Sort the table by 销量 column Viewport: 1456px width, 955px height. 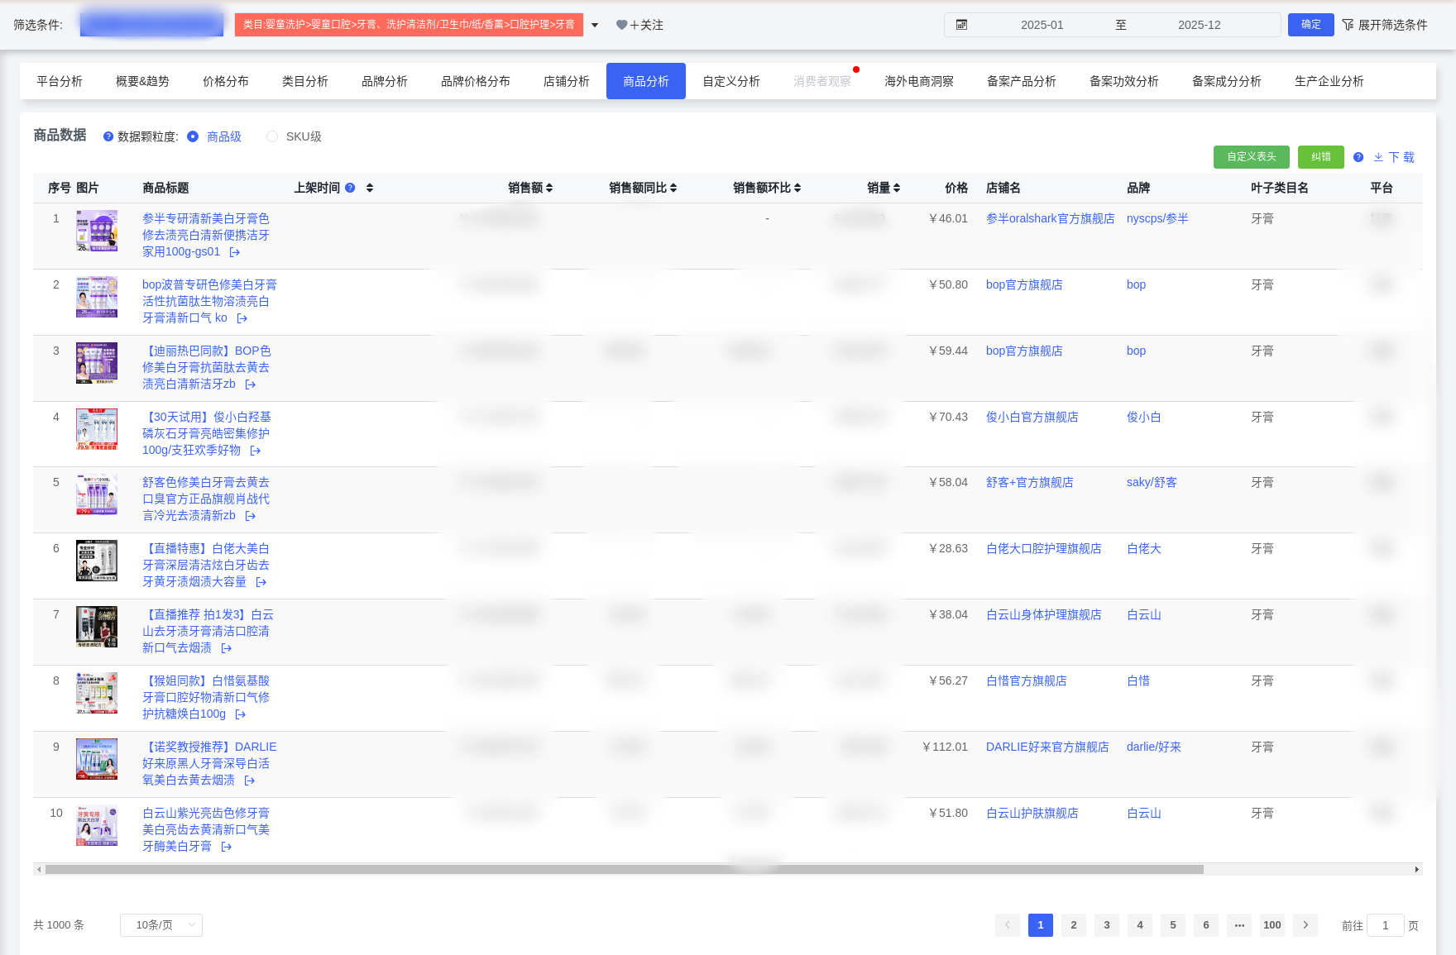(897, 188)
